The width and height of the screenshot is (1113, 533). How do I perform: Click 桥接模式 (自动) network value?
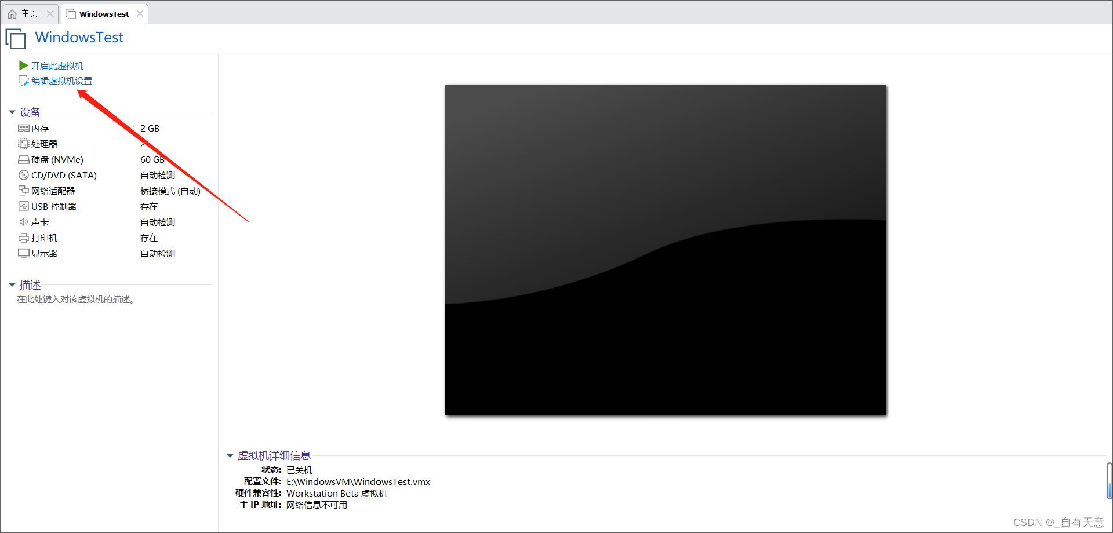point(170,191)
